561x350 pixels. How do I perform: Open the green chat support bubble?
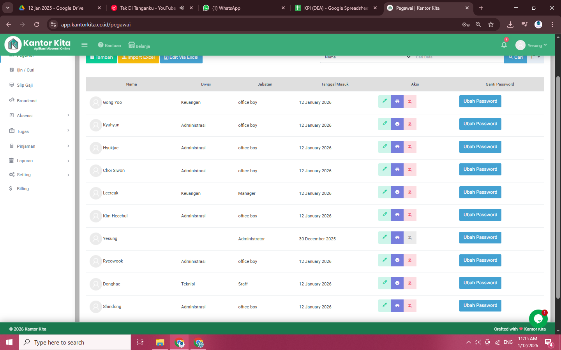pos(538,319)
